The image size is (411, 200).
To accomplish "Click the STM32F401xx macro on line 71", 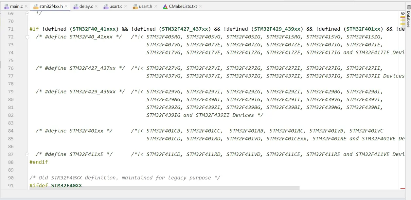I will coord(363,29).
